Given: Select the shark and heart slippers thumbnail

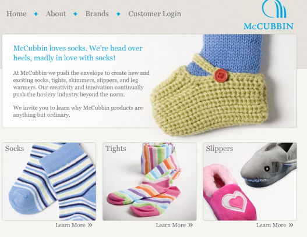Looking at the screenshot, I should [x=250, y=182].
